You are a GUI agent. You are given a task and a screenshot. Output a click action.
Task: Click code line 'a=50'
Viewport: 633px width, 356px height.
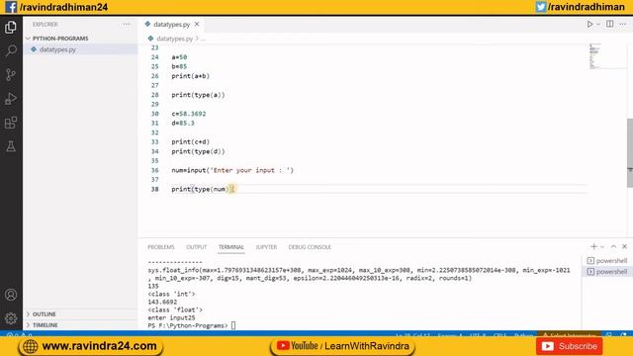[179, 57]
